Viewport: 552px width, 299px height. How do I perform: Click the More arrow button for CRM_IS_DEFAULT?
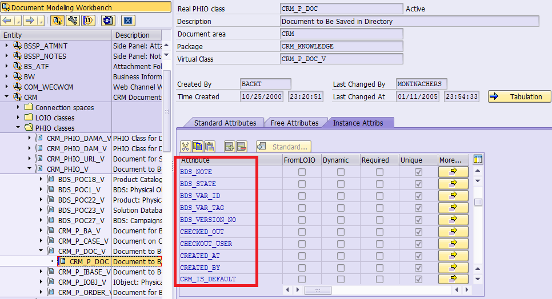454,279
